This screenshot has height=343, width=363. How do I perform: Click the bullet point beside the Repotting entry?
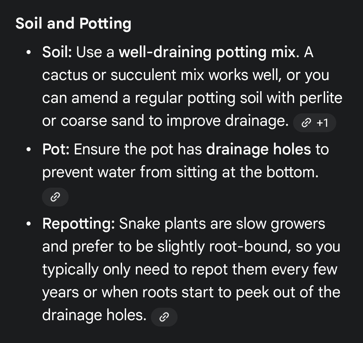pos(28,223)
